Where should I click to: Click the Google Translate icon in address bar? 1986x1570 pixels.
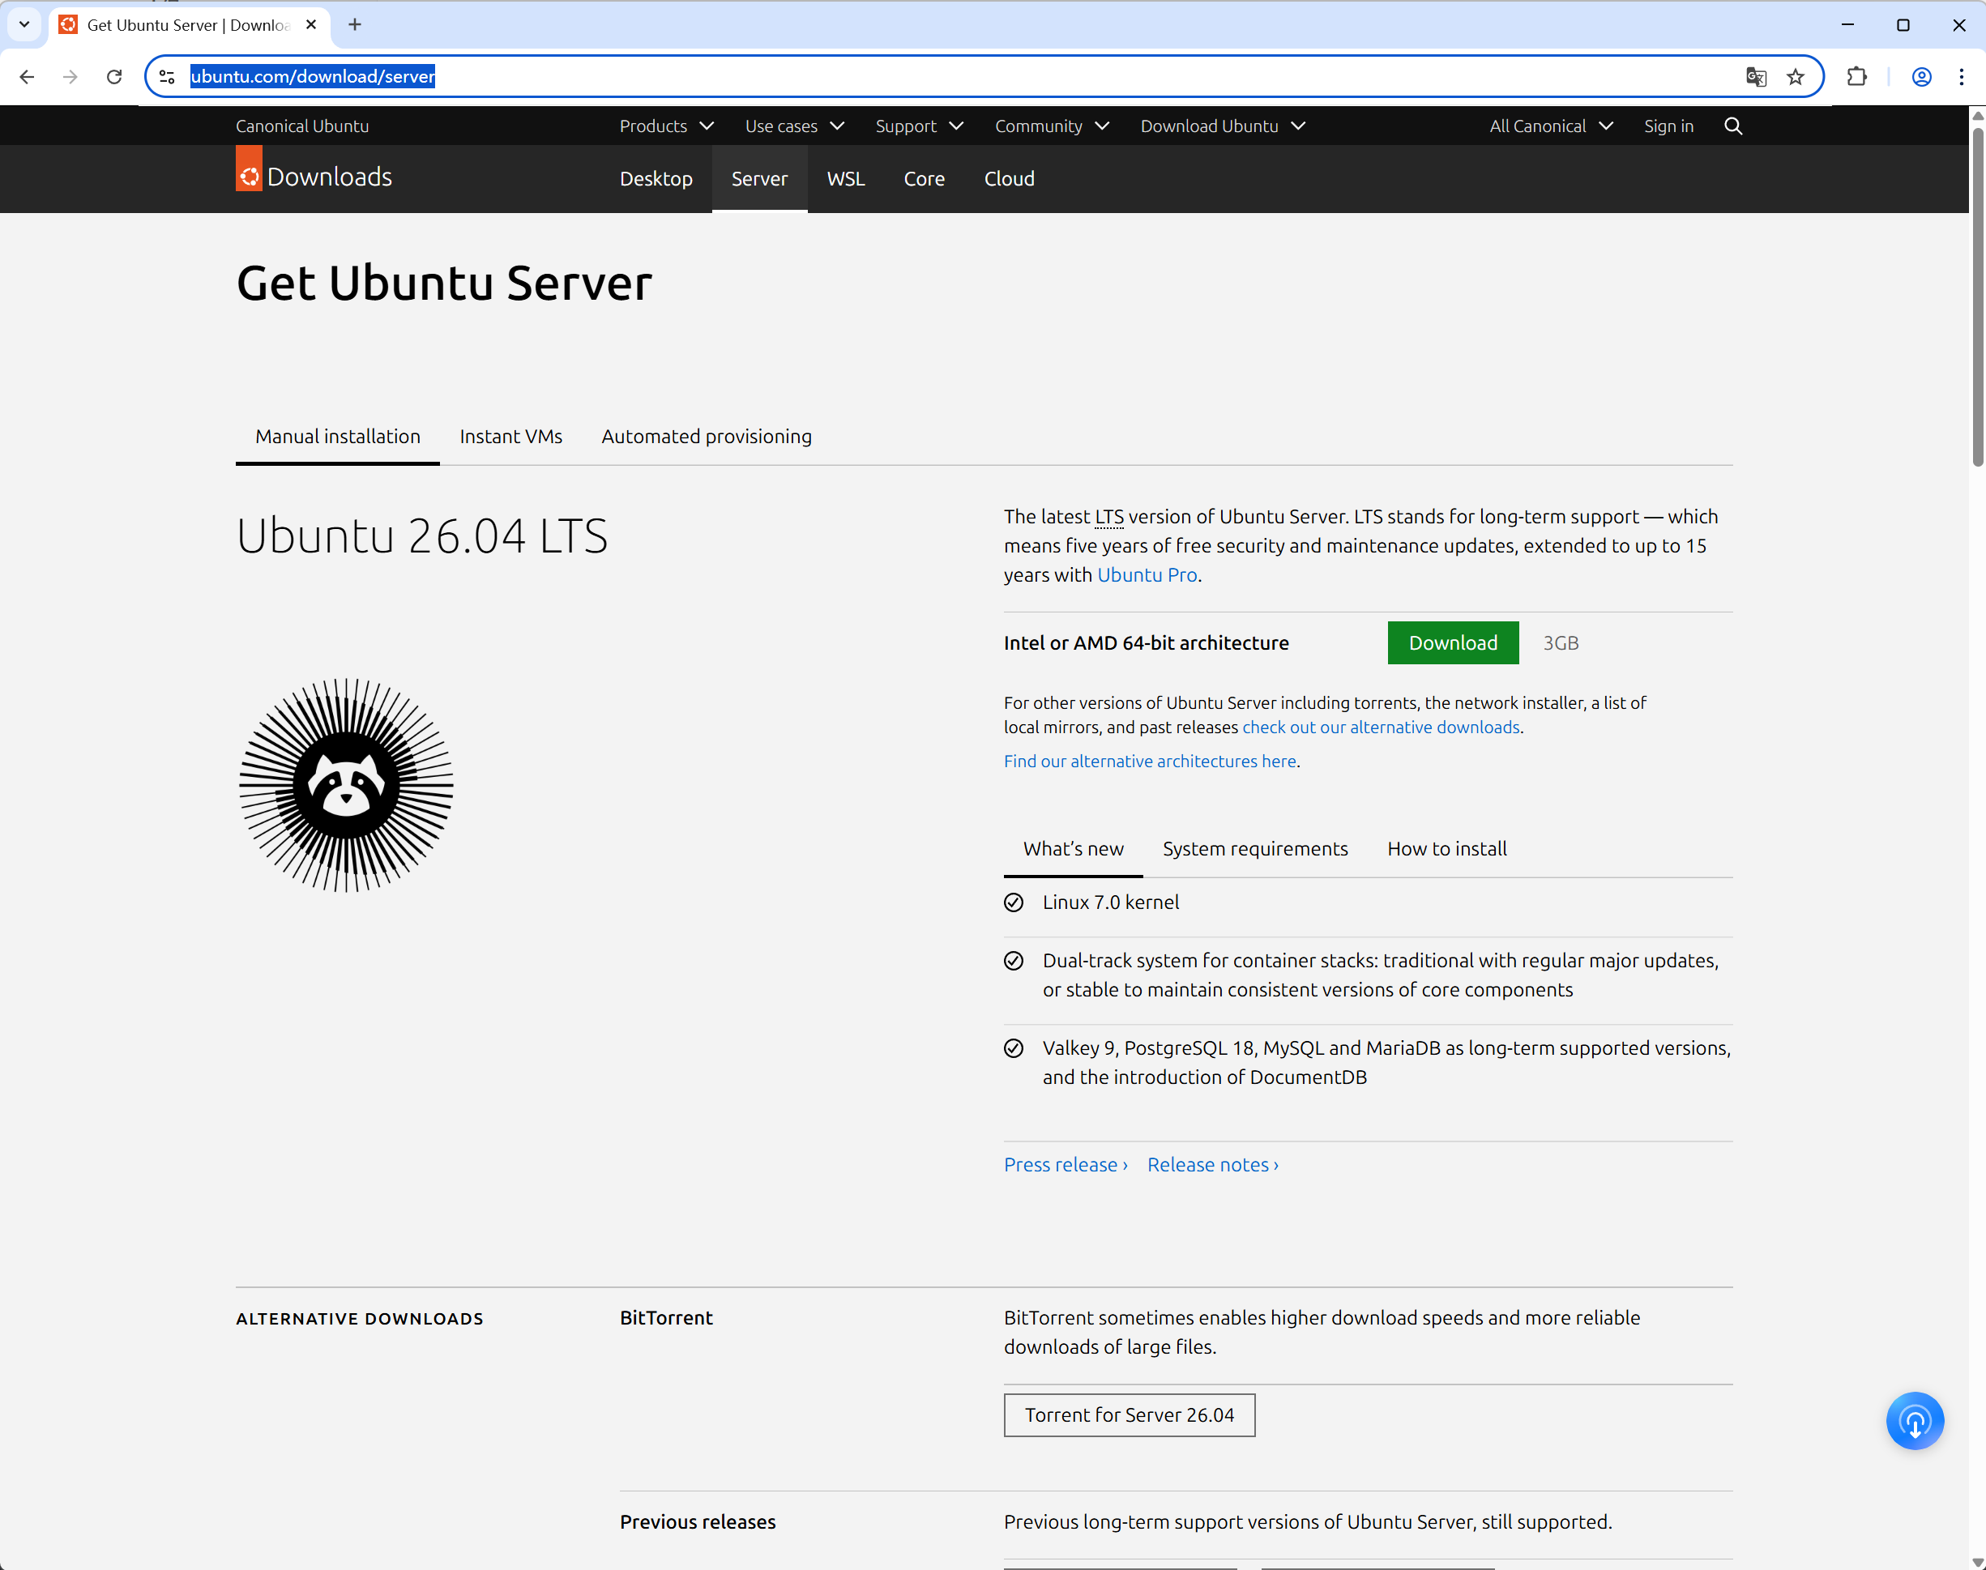[1755, 77]
